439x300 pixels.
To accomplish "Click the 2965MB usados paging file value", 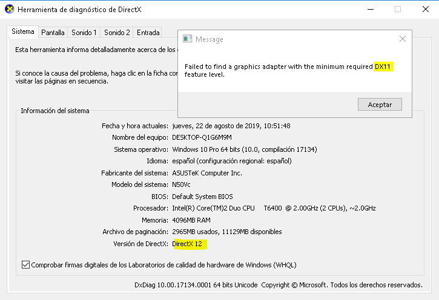I will (x=227, y=232).
